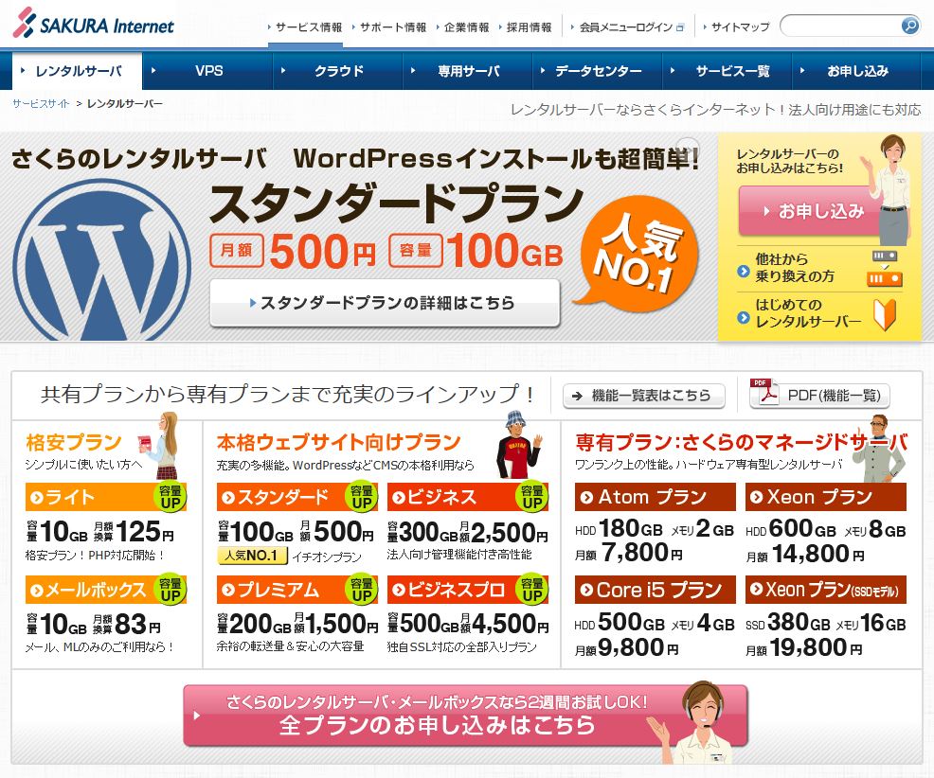
Task: Click the 容量UP badge on プレミアム plan
Action: coord(361,590)
